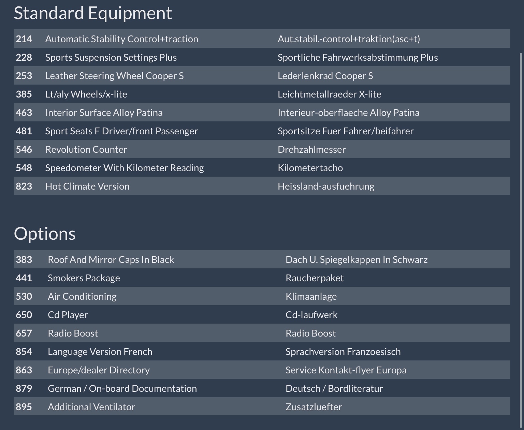Viewport: 524px width, 430px height.
Task: Click the Cd-laufwerk German description
Action: tap(311, 315)
